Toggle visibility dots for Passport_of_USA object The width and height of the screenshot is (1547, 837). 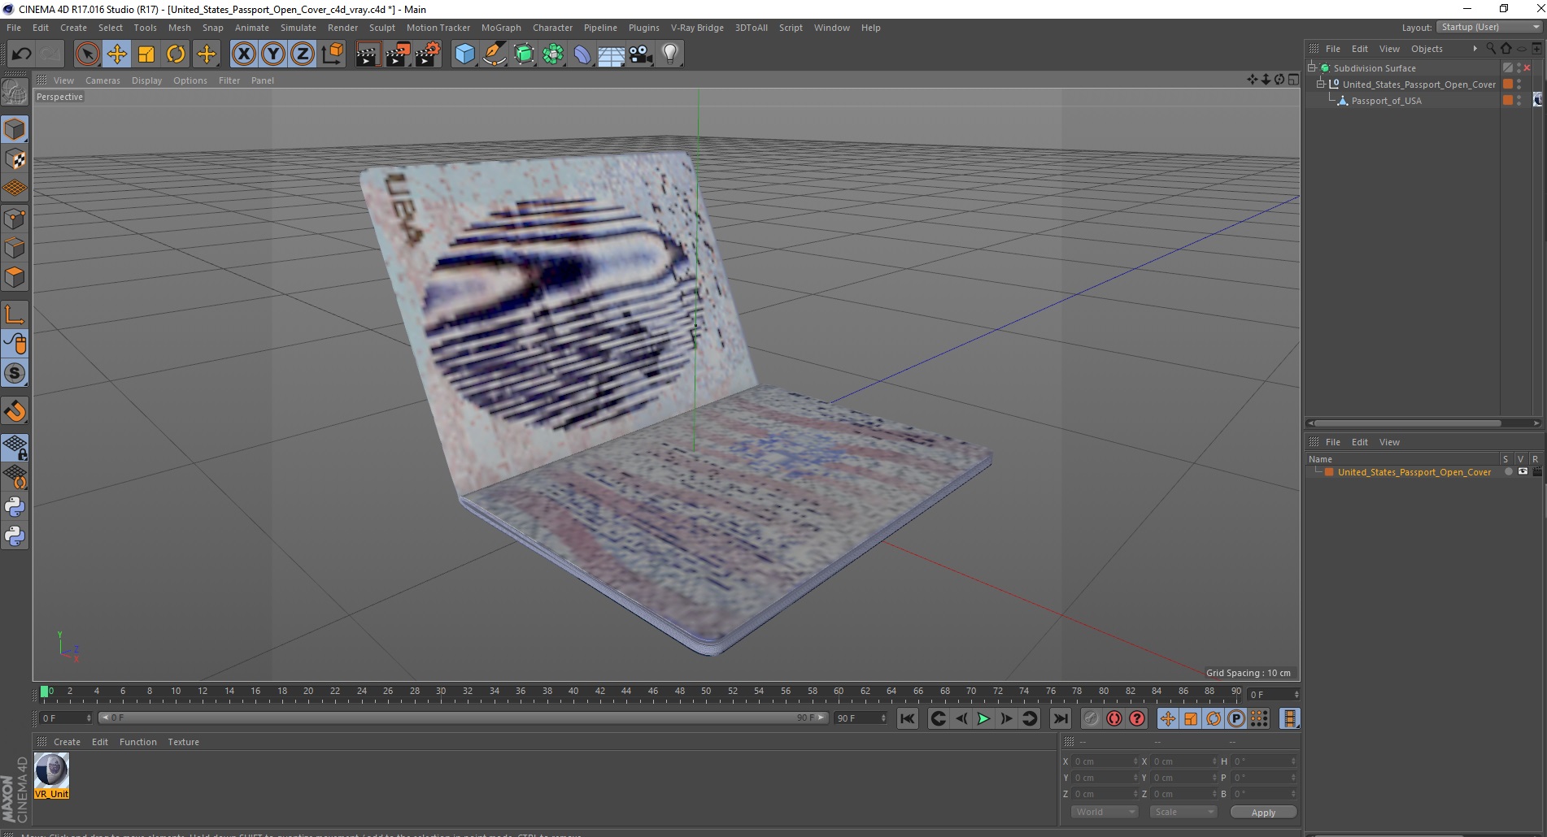point(1519,101)
